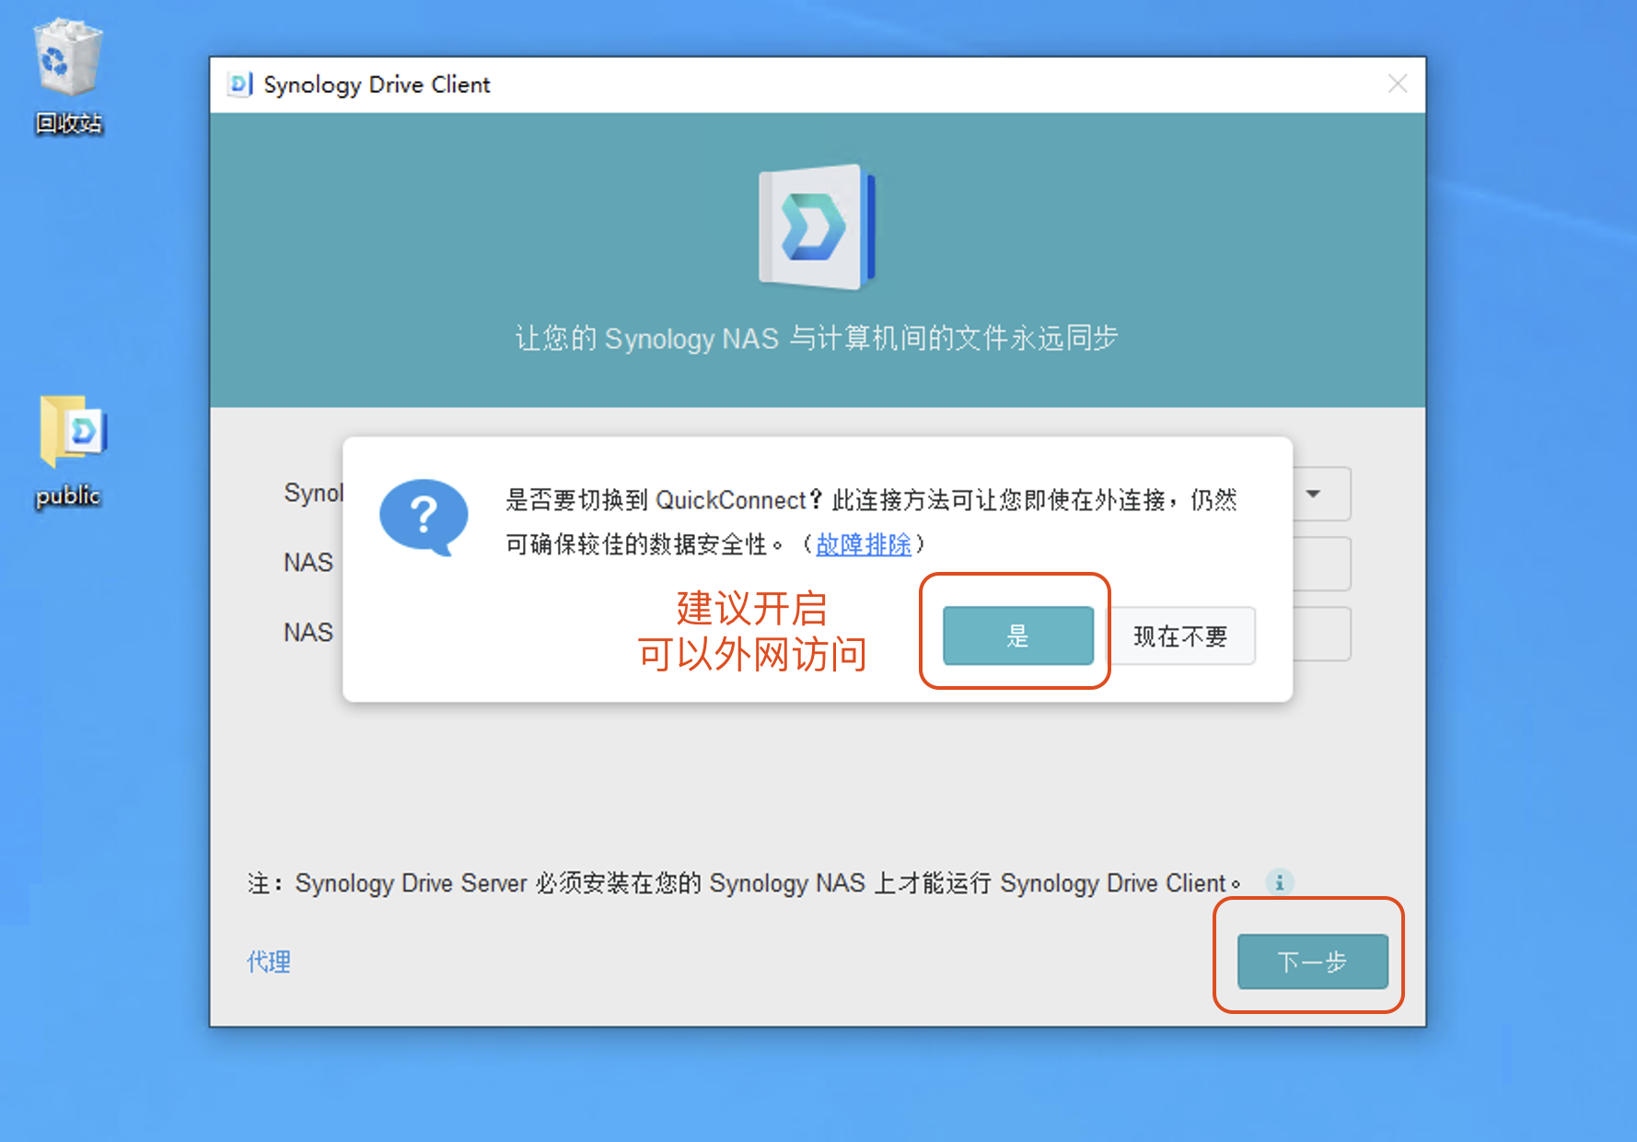Click the info icon beside the Drive Server note
This screenshot has height=1142, width=1637.
(x=1279, y=882)
